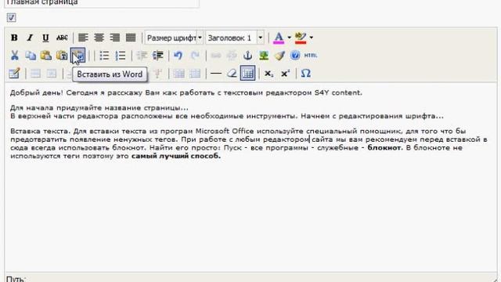This screenshot has width=501, height=282.
Task: Insert a bulleted list
Action: tap(104, 56)
